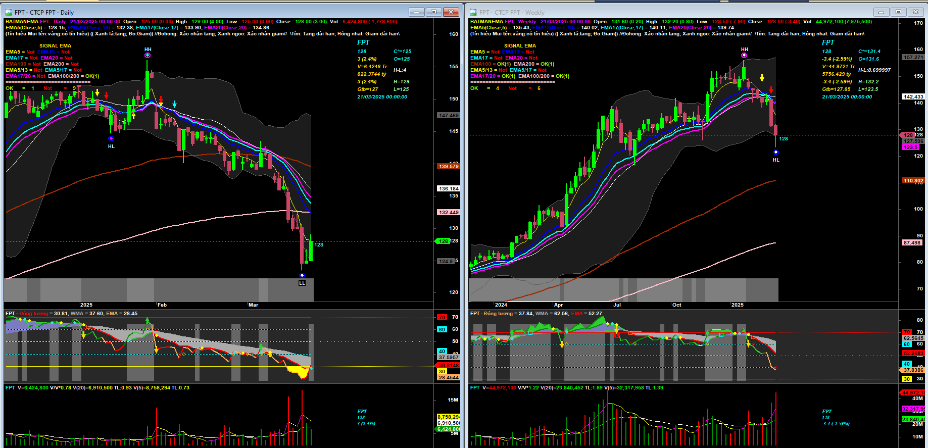Click the yellow down arrow signal on Weekly chart
Viewport: 928px width, 448px height.
click(762, 78)
